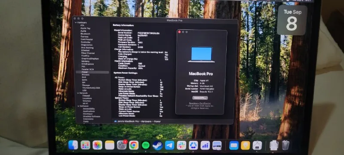Select Audio under Hardware
The image size is (344, 155).
83,31
